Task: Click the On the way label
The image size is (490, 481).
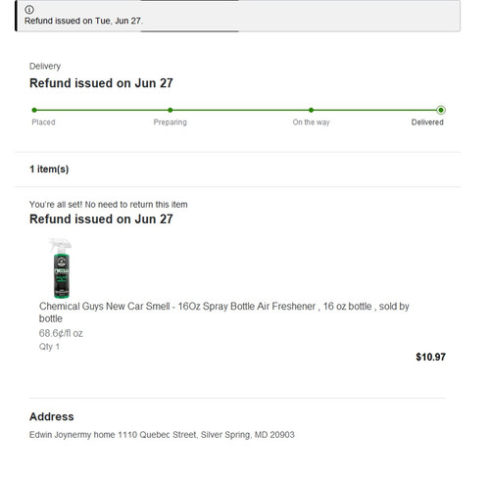Action: (311, 122)
